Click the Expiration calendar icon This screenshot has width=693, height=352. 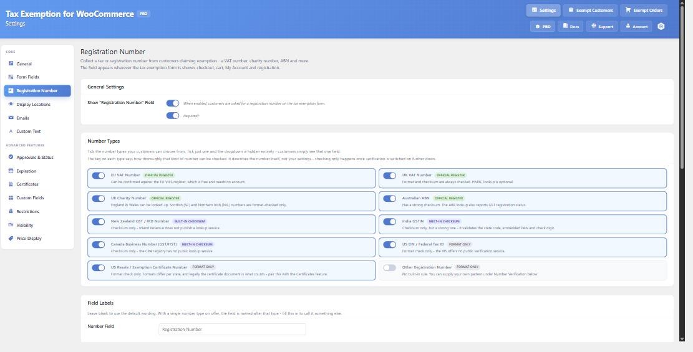click(x=11, y=171)
